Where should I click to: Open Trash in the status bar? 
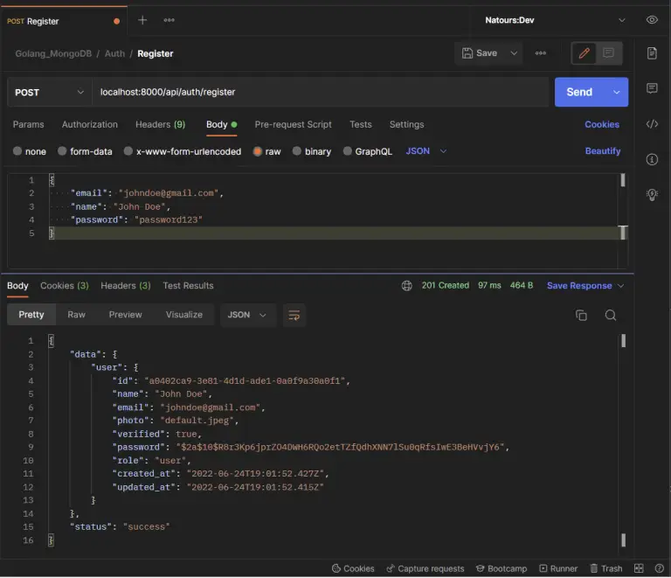point(606,568)
